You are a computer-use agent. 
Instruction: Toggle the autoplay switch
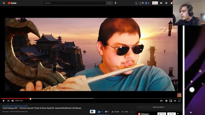tap(161, 101)
